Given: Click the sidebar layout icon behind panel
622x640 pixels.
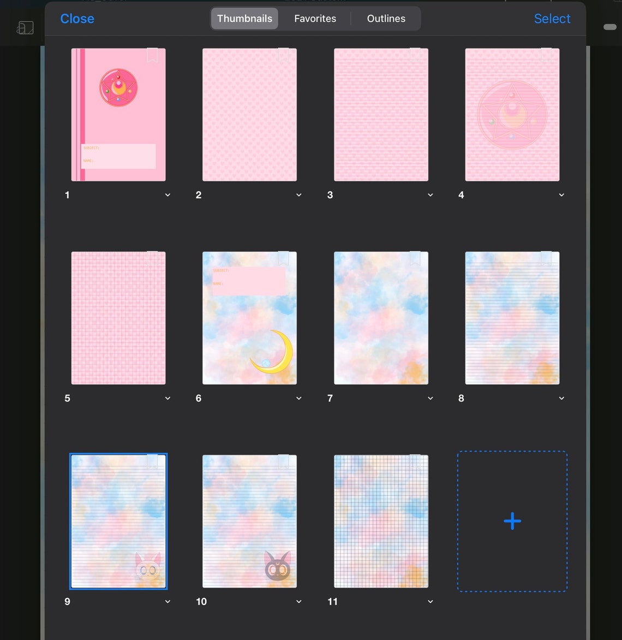Looking at the screenshot, I should point(25,28).
